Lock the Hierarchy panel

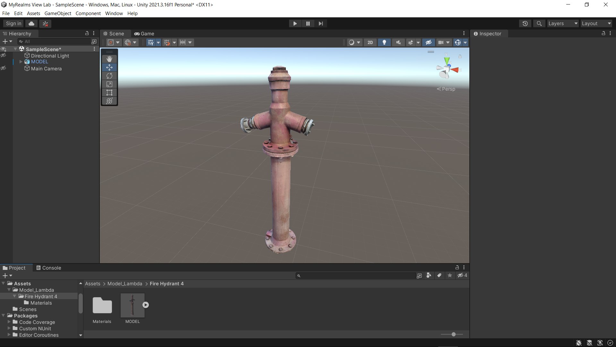click(87, 33)
